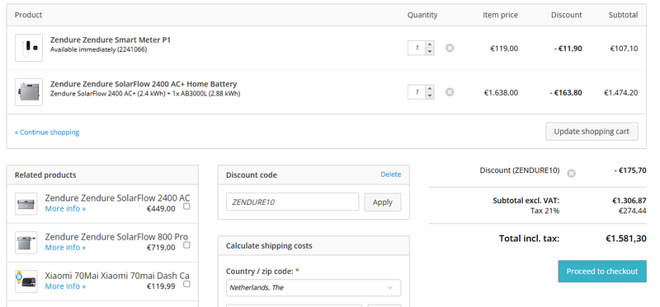The height and width of the screenshot is (307, 660).
Task: Decrease quantity of SolarFlow 2400 AC+ Home Battery
Action: coord(429,95)
